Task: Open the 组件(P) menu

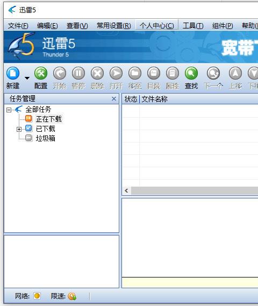Action: (223, 26)
